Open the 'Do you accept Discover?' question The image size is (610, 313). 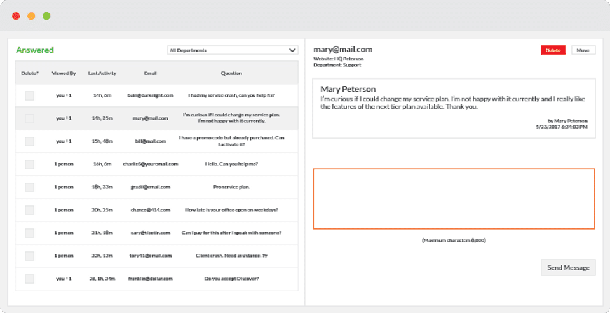231,279
